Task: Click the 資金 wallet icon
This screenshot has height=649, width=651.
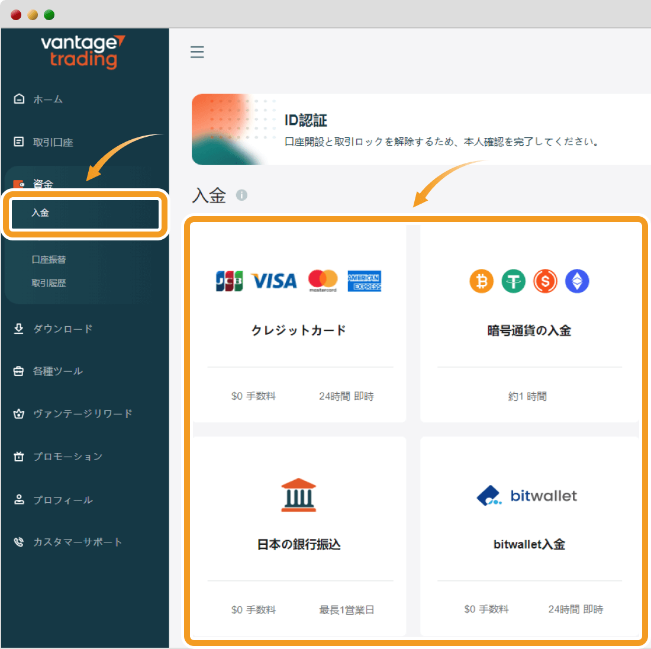Action: 19,184
